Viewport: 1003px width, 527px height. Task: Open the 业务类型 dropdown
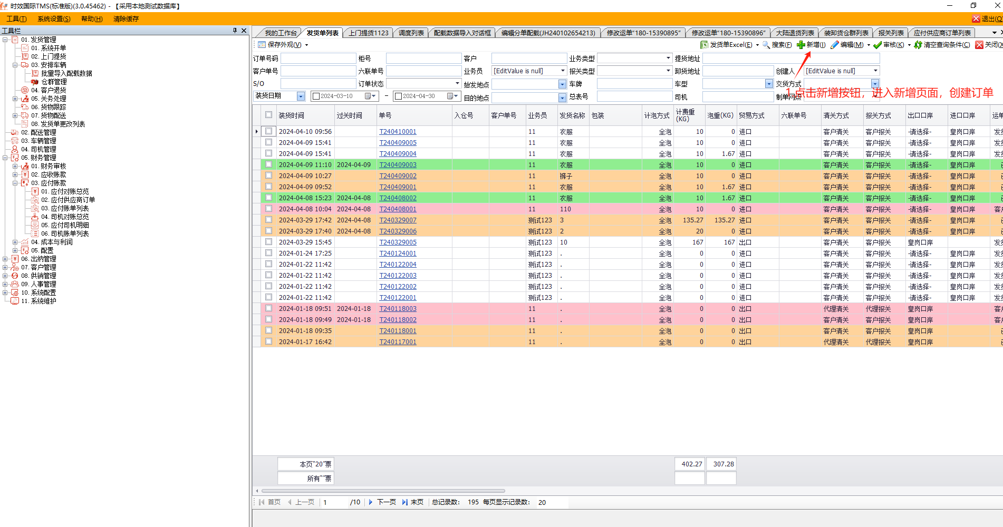pyautogui.click(x=668, y=58)
